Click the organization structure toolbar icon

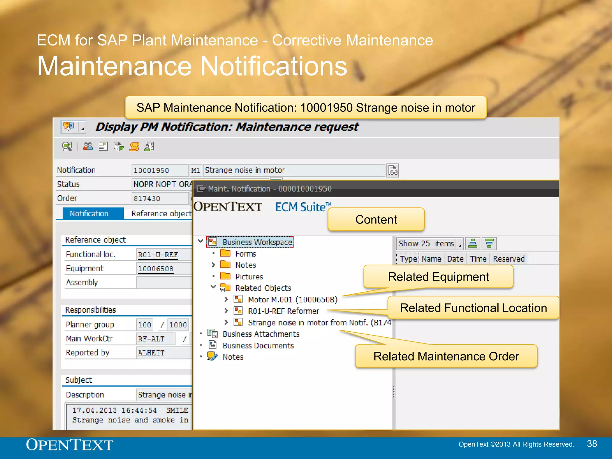coord(149,146)
